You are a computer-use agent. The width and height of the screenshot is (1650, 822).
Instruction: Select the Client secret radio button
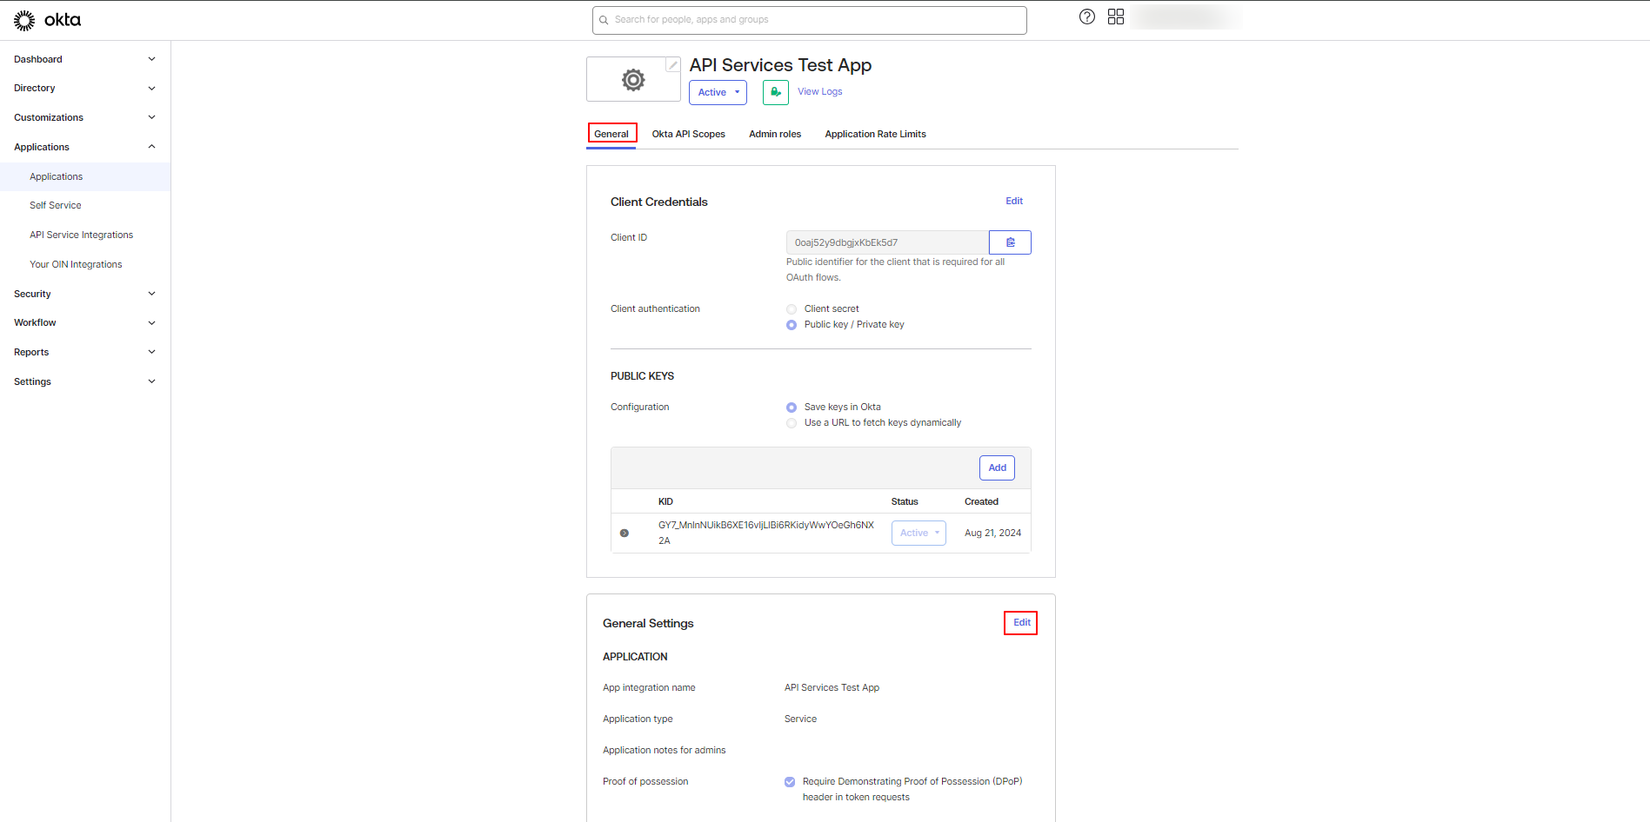(792, 309)
